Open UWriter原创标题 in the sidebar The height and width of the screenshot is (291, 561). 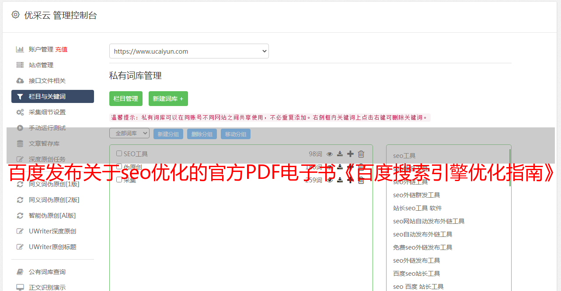coord(52,247)
